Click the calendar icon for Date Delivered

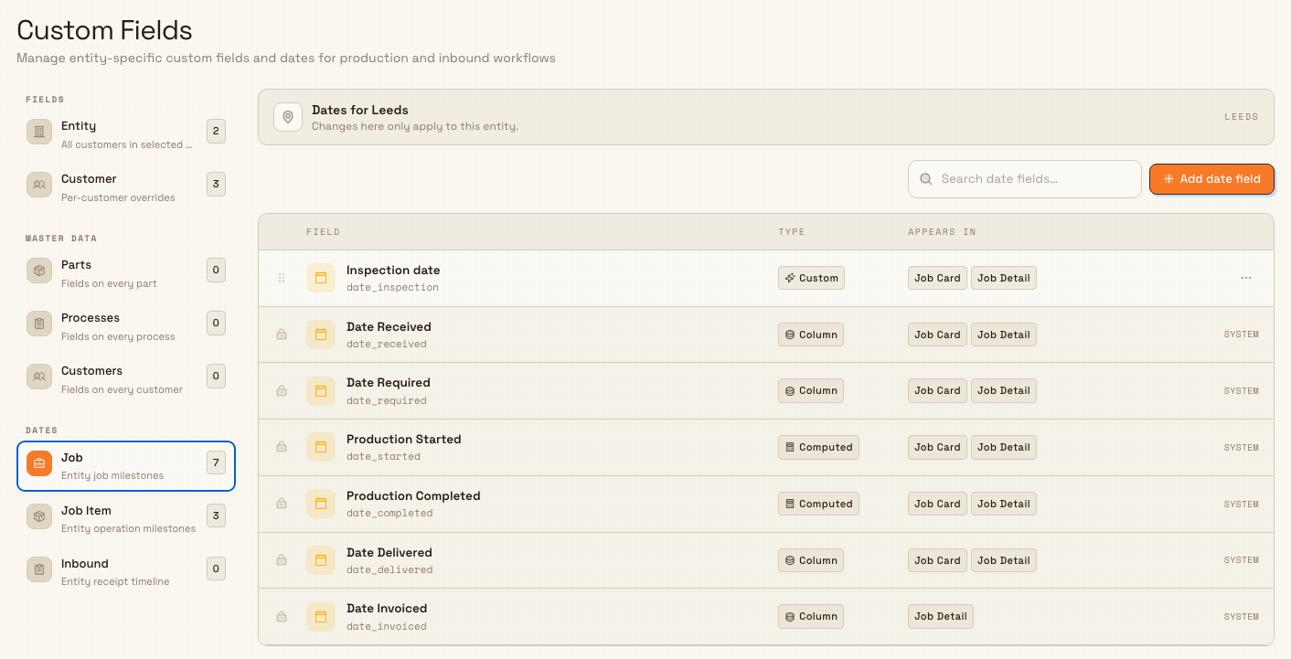(x=321, y=560)
